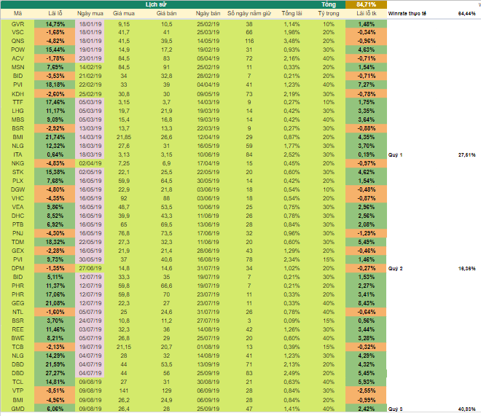Viewport: 481px width, 416px height.
Task: Select the PLX ticker cell
Action: (17, 181)
